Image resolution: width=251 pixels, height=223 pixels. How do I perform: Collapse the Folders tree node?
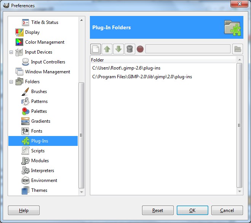(11, 82)
